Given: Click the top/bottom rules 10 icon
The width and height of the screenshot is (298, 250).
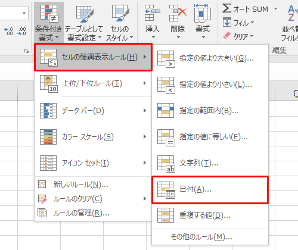Looking at the screenshot, I should pyautogui.click(x=49, y=84).
